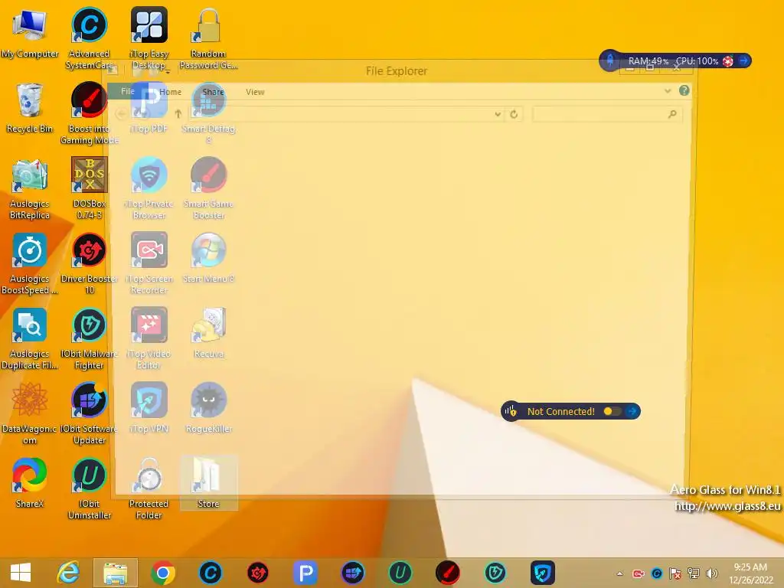Select Start Menu 8 desktop icon
The image size is (784, 588).
coord(208,258)
